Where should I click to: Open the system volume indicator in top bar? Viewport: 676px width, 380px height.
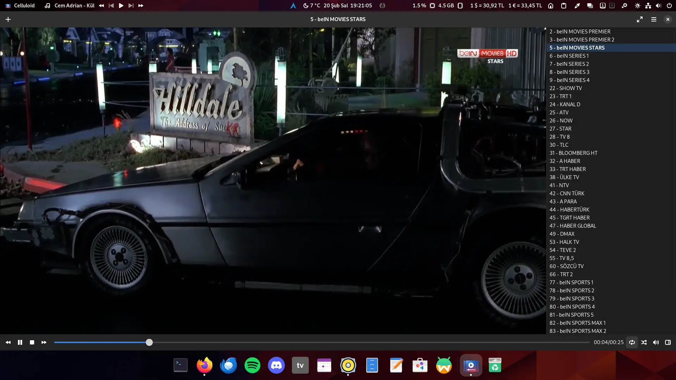click(x=659, y=6)
